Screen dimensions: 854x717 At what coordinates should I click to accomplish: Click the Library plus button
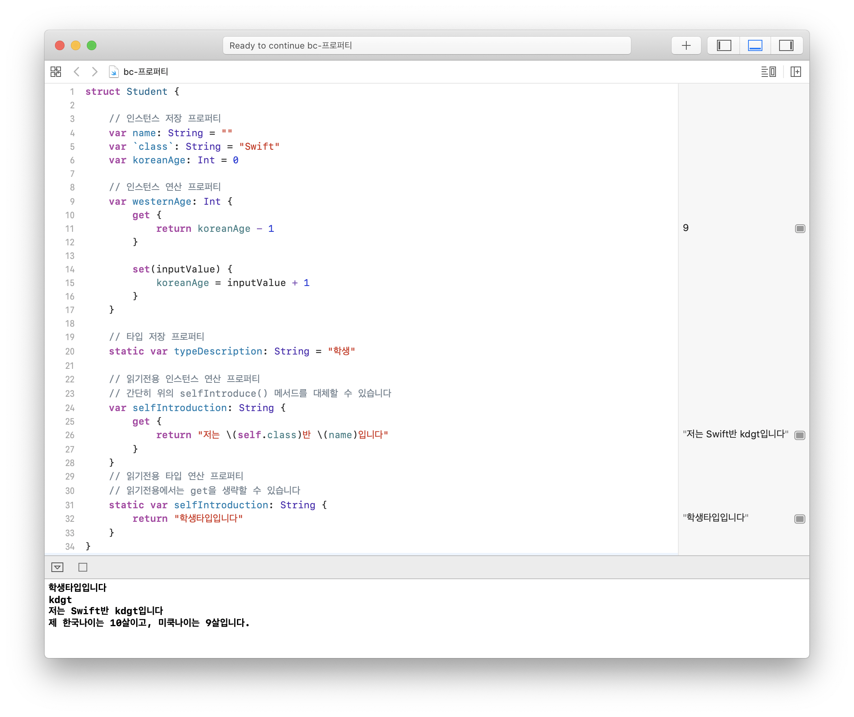(x=686, y=45)
